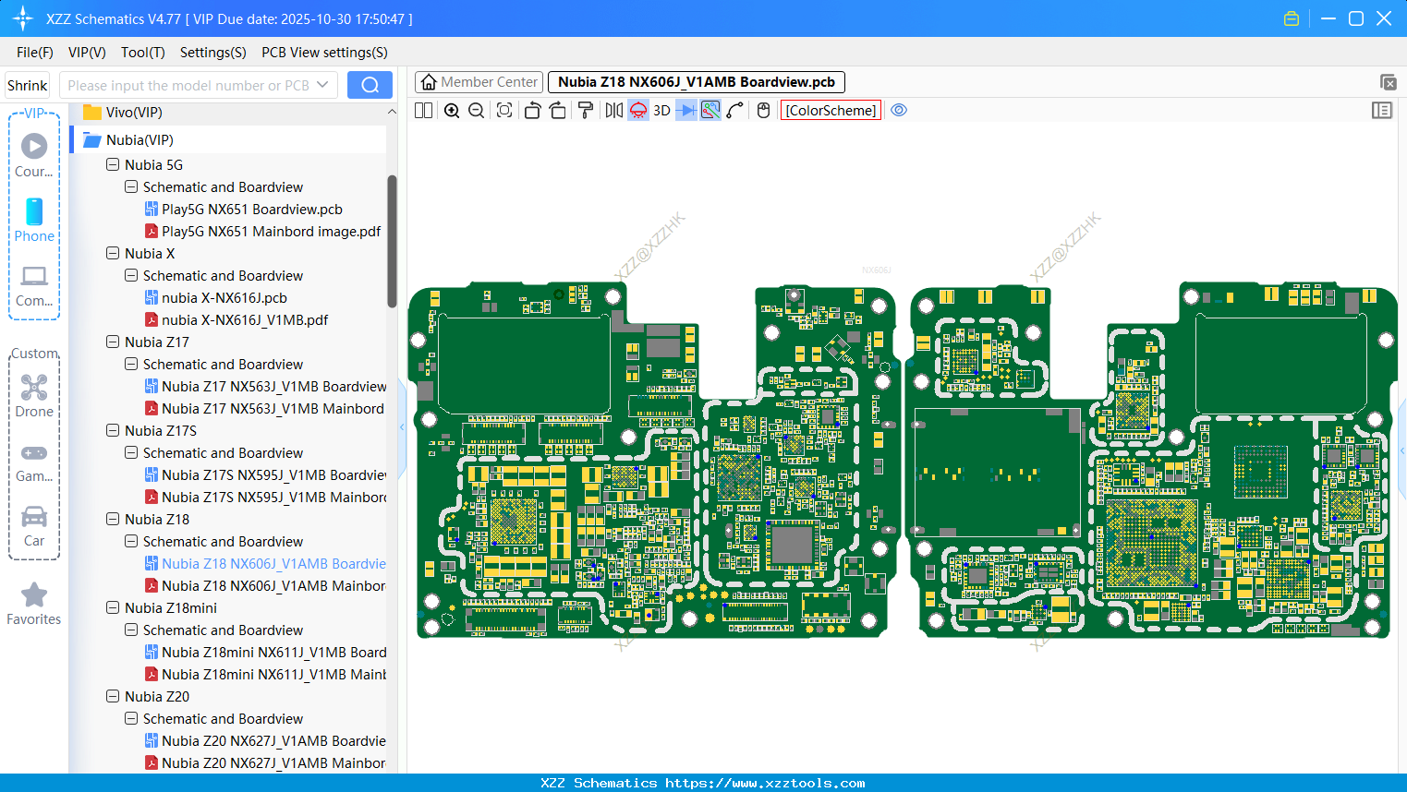The width and height of the screenshot is (1407, 792).
Task: Select the Drone sidebar category
Action: click(x=34, y=395)
